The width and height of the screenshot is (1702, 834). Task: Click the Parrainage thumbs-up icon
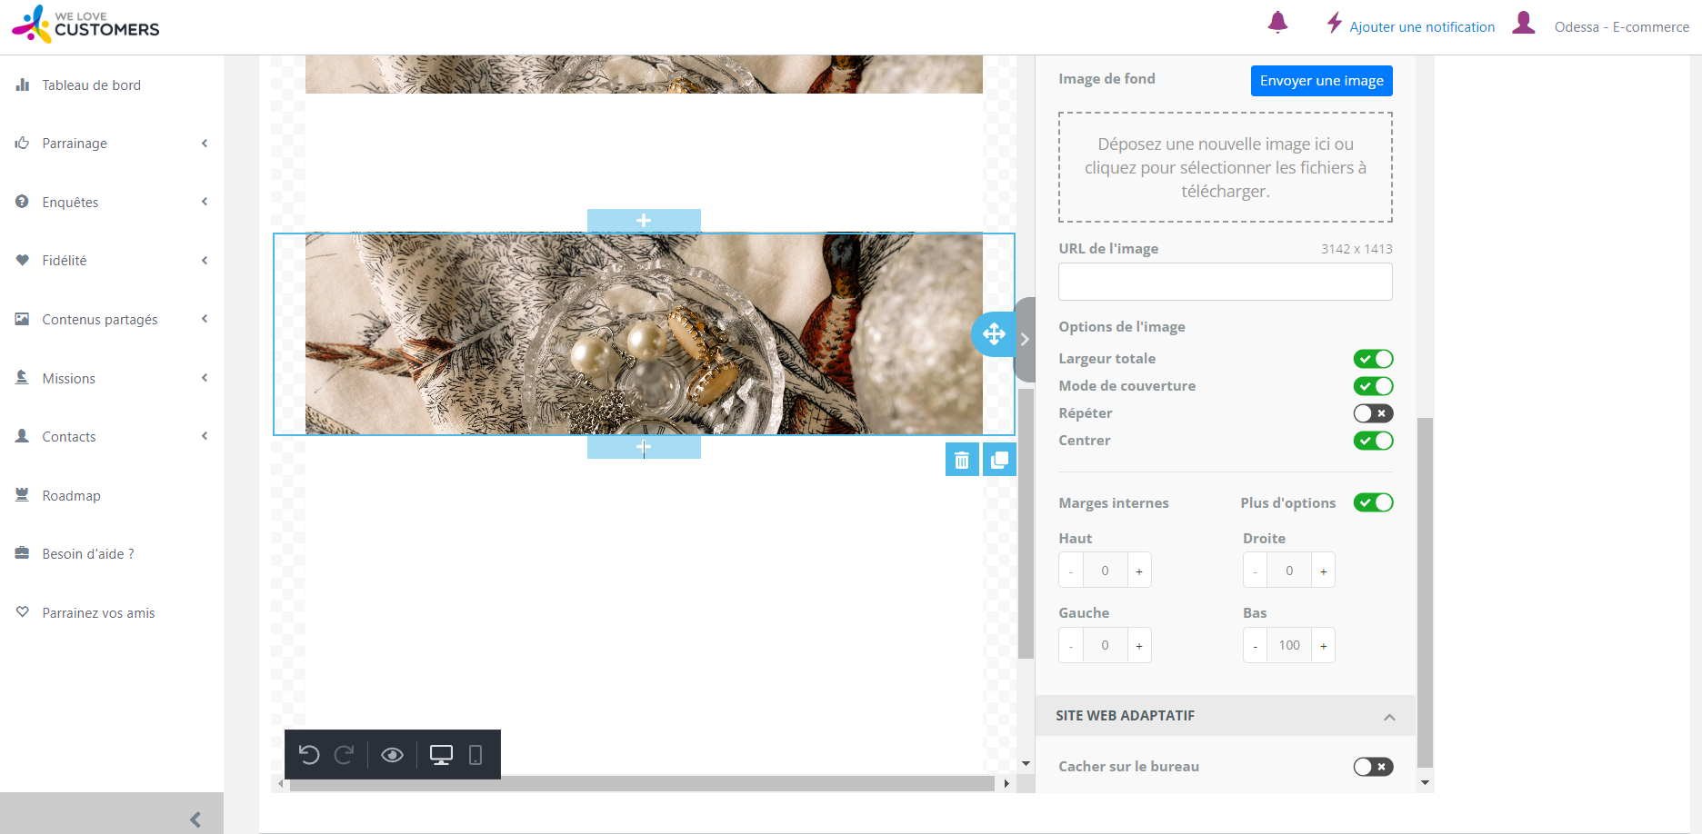pos(23,143)
